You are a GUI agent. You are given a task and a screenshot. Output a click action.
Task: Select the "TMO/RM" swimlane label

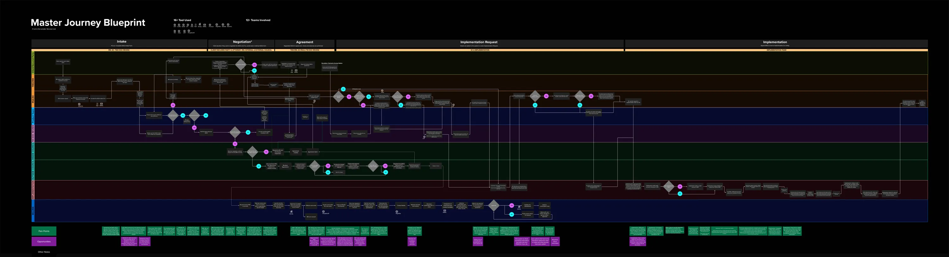[x=33, y=83]
